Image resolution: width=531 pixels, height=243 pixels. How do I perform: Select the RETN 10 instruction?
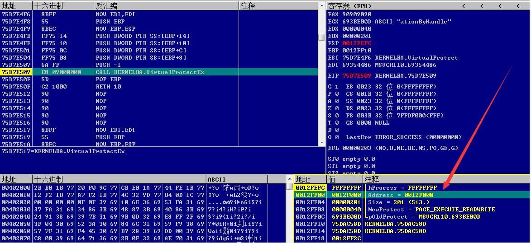pyautogui.click(x=109, y=87)
